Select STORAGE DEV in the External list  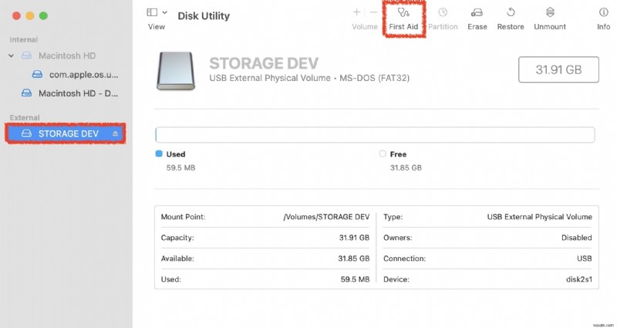[66, 134]
